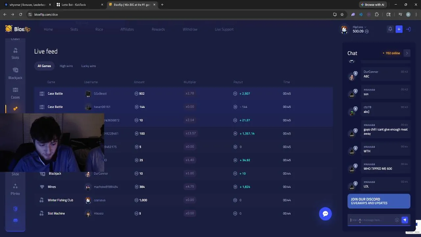
Task: Click the shield icon in sidebar
Action: point(15,209)
